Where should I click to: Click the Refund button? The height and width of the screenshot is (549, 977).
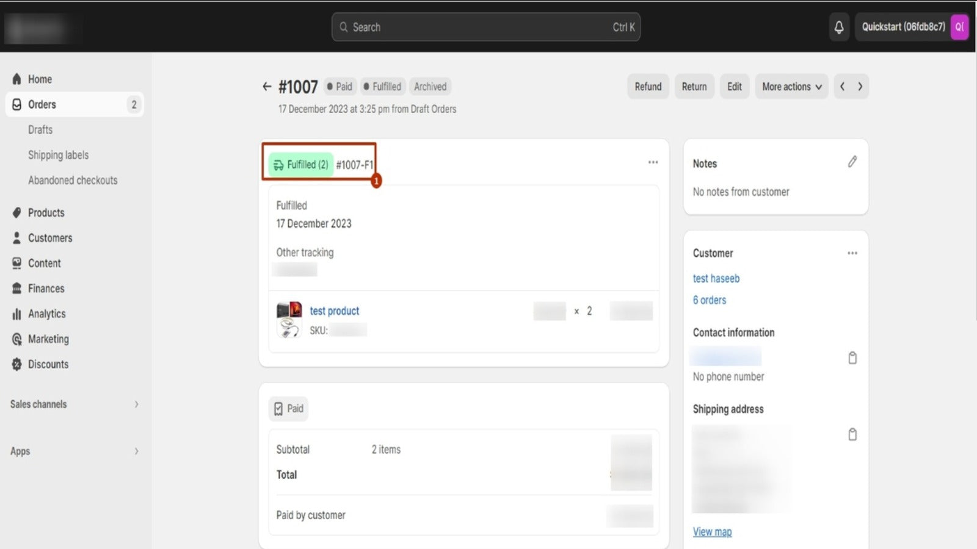click(x=648, y=87)
